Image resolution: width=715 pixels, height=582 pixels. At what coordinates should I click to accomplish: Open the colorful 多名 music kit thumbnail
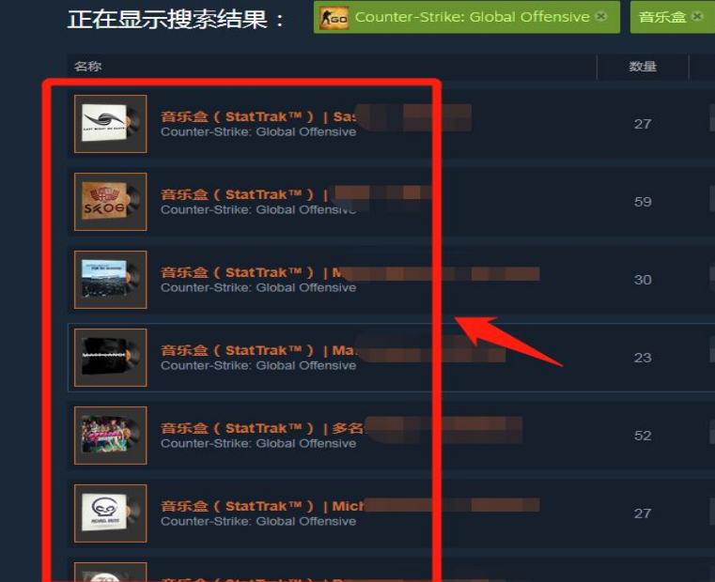click(x=110, y=436)
